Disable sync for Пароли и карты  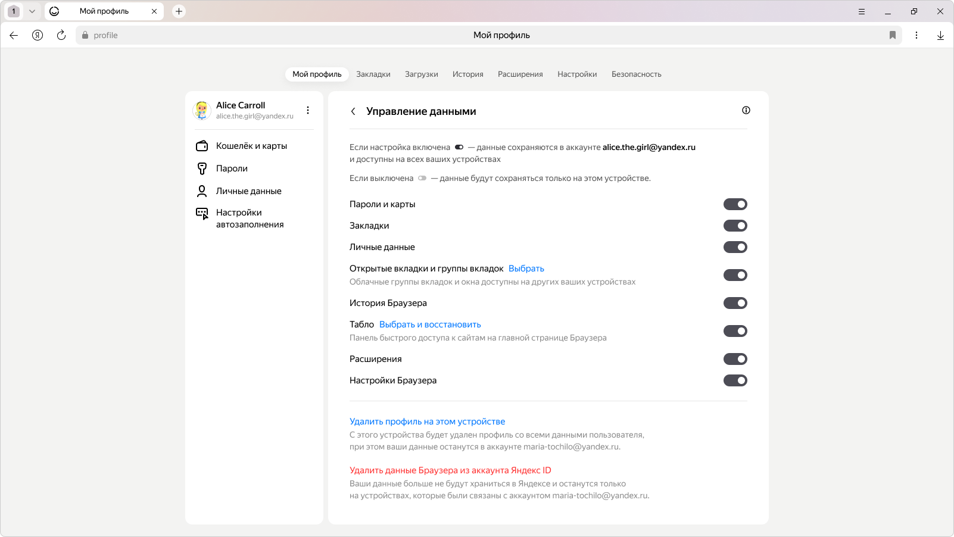pos(735,204)
